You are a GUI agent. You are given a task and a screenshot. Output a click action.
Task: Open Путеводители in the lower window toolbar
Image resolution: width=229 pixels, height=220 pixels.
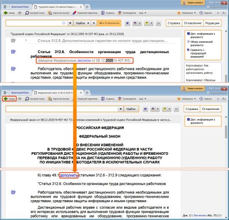pyautogui.click(x=127, y=99)
